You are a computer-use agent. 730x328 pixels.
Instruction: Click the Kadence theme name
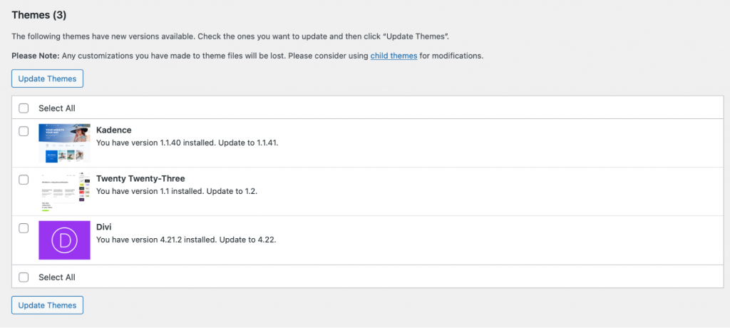coord(113,130)
